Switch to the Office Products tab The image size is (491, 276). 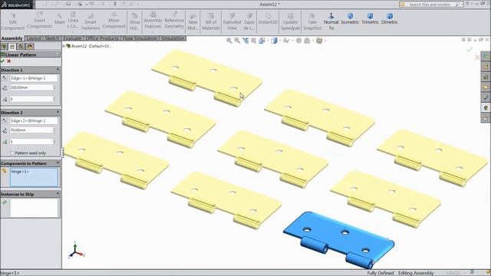[x=102, y=38]
